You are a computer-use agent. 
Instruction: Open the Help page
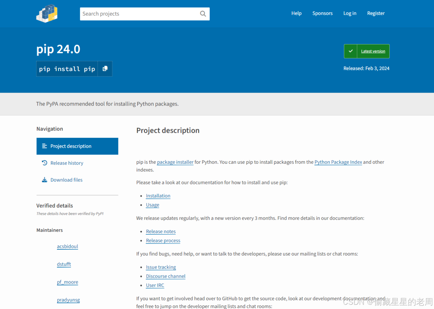click(296, 13)
